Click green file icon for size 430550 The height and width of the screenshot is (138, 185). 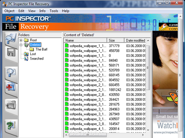(x=67, y=94)
